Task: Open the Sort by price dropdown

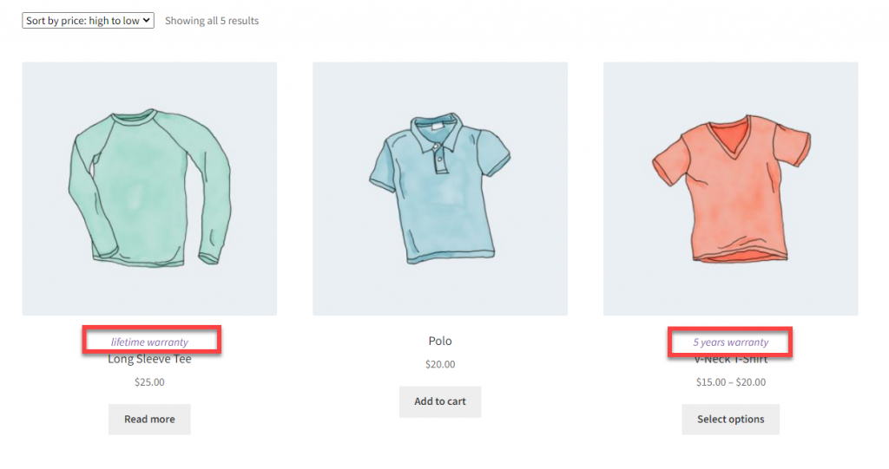Action: click(88, 21)
